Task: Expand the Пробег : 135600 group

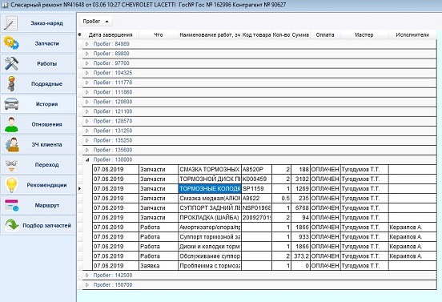Action: click(x=87, y=150)
